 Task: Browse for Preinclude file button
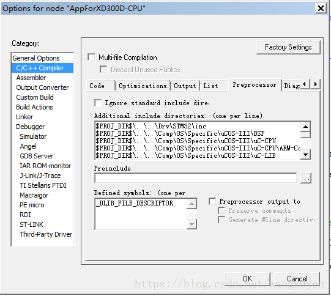306,178
